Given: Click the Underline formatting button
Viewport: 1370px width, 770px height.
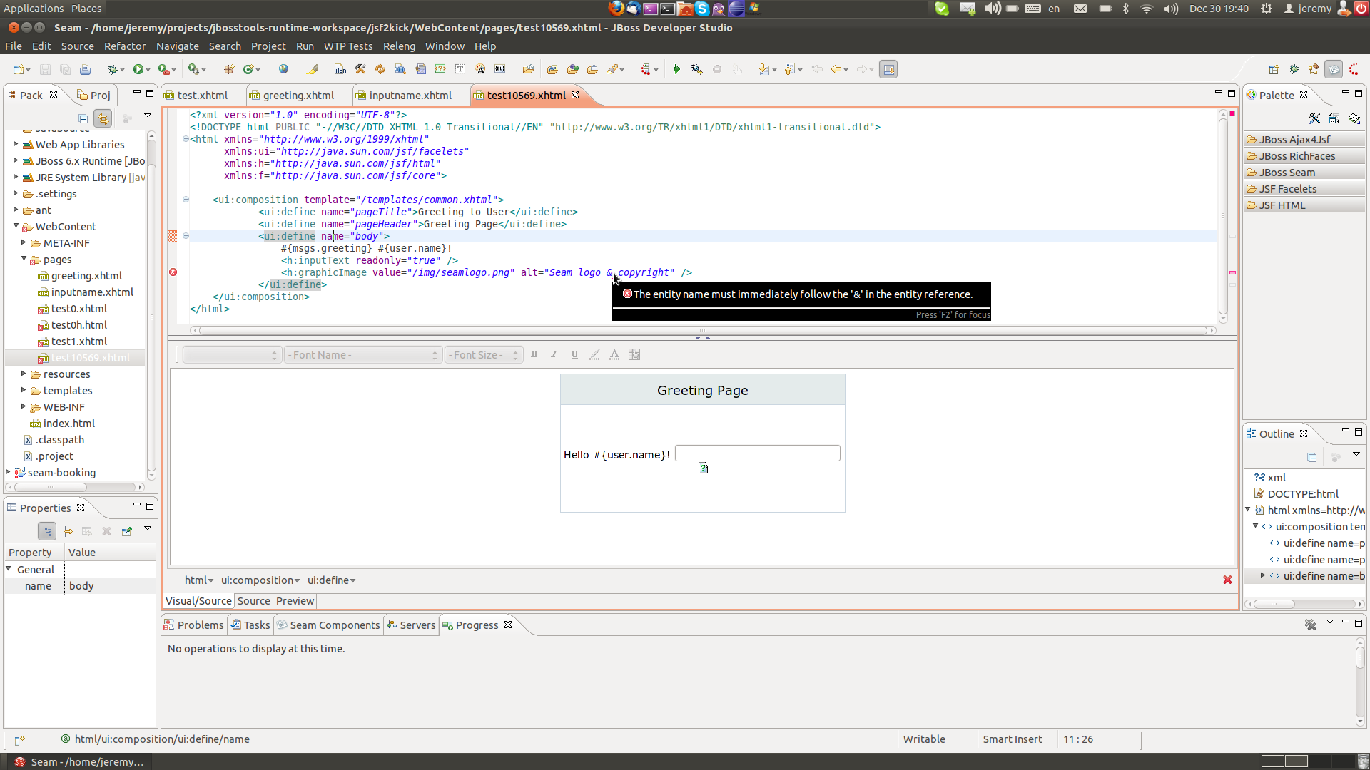Looking at the screenshot, I should [x=574, y=354].
